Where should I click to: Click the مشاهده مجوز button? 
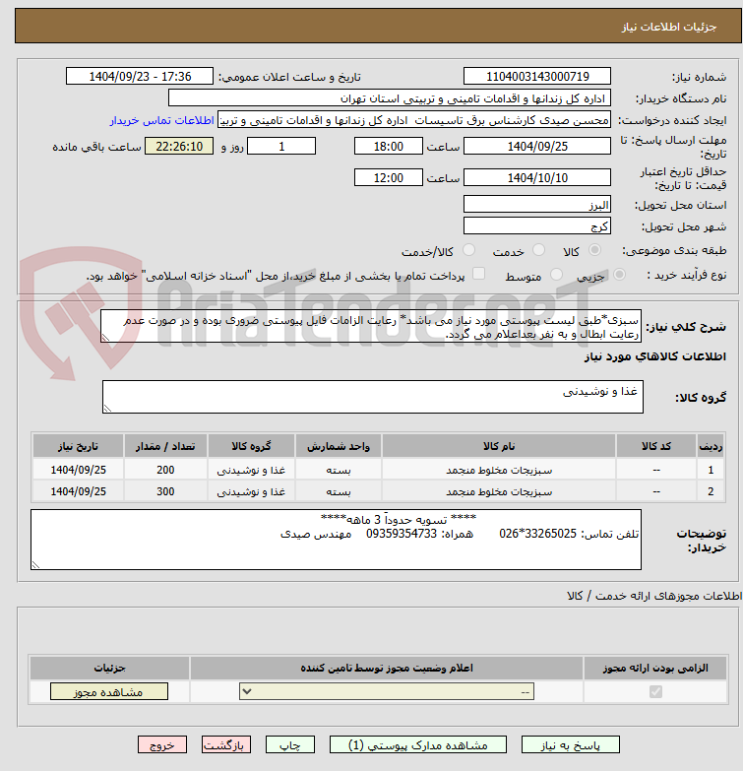click(108, 692)
